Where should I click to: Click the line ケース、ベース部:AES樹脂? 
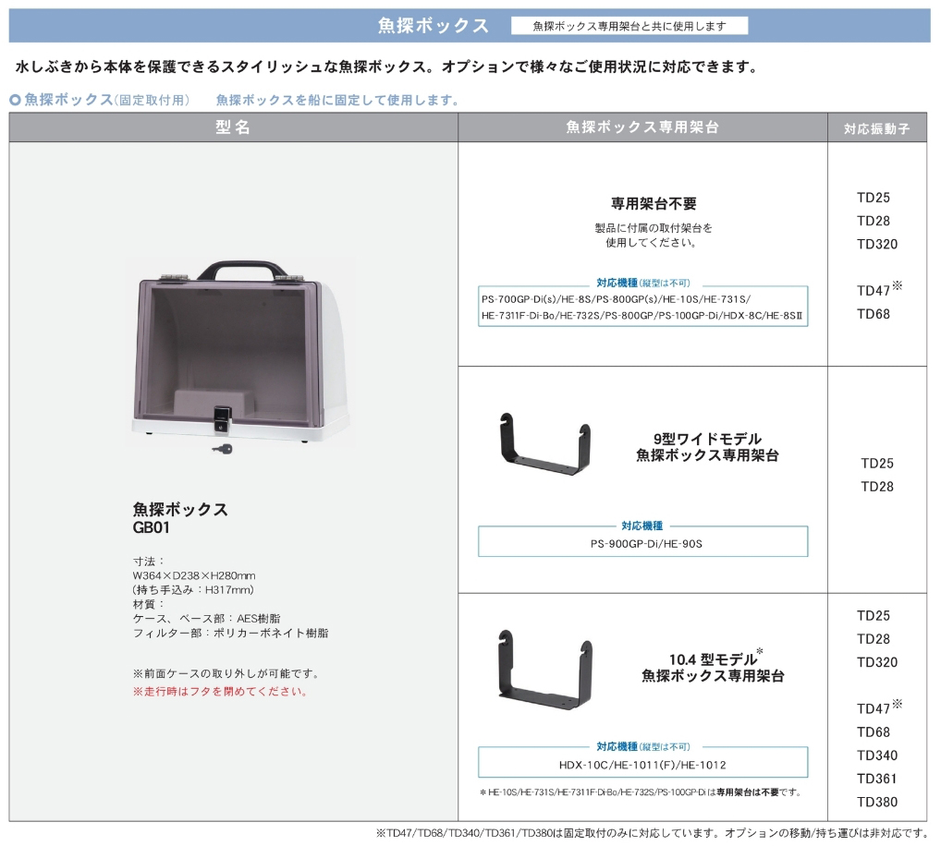point(206,619)
